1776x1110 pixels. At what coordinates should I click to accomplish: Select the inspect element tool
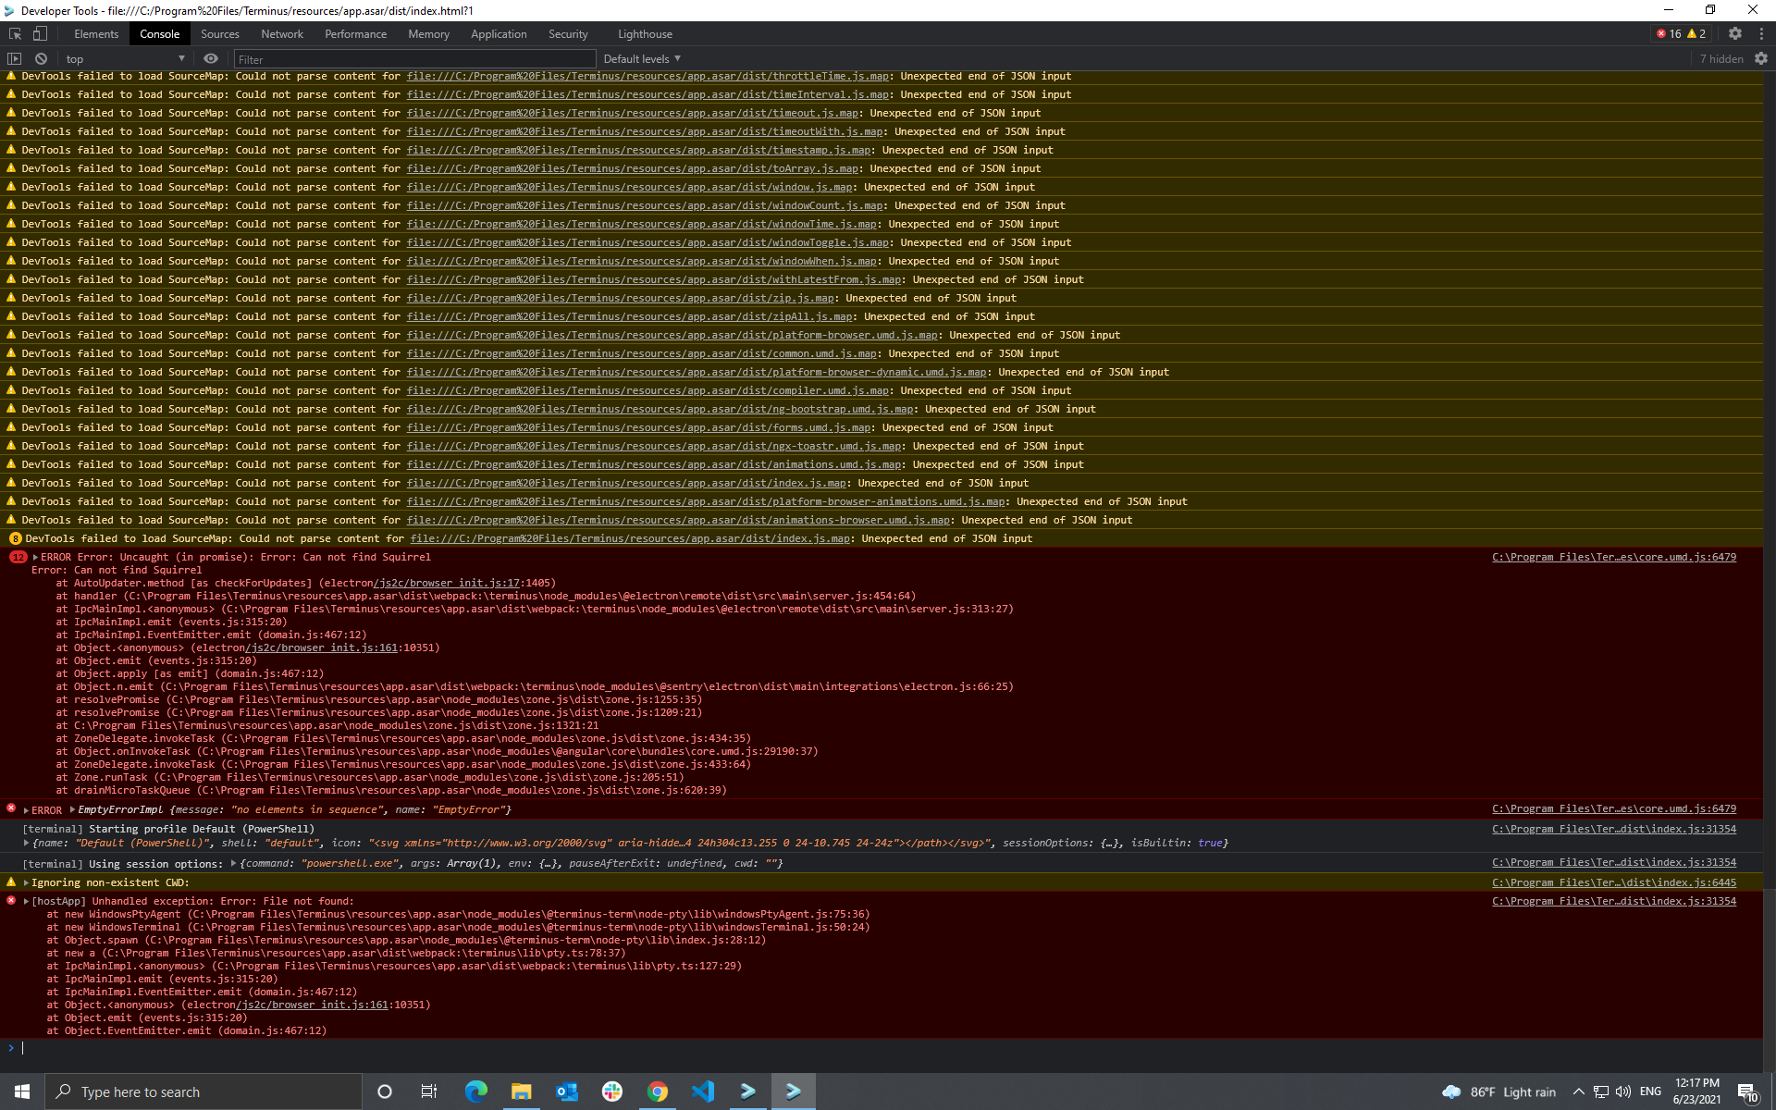pyautogui.click(x=13, y=33)
